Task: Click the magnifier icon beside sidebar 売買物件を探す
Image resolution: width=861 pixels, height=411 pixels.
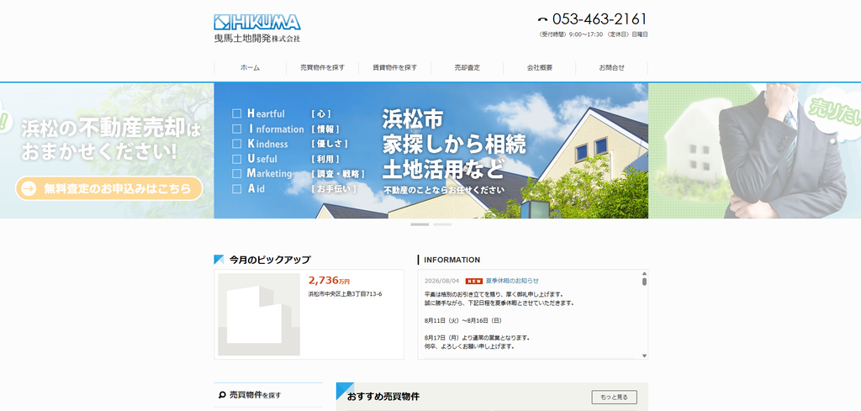Action: [222, 394]
